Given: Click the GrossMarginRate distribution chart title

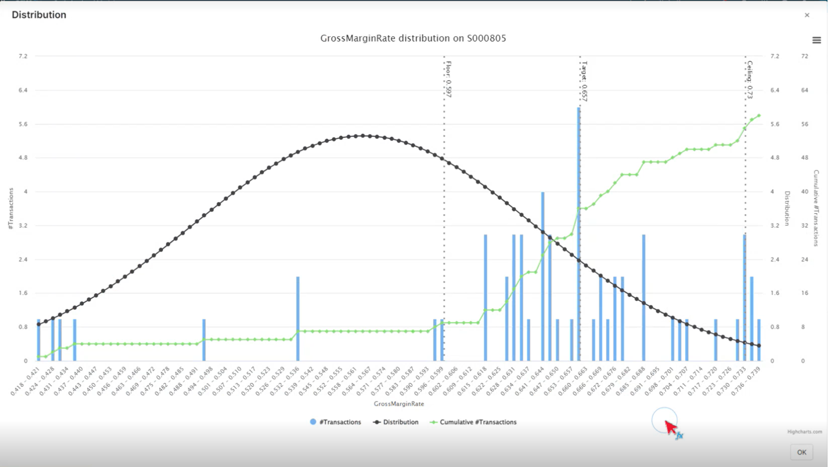Looking at the screenshot, I should 413,38.
